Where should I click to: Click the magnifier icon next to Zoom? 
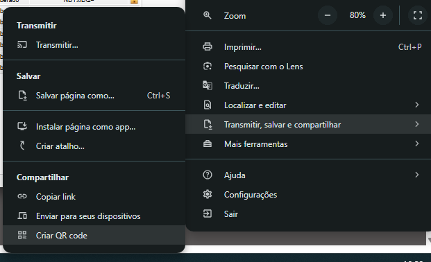(208, 15)
